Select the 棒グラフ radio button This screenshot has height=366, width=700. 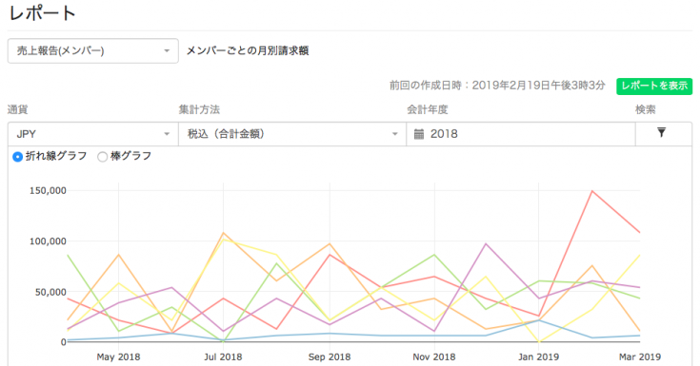click(x=102, y=157)
